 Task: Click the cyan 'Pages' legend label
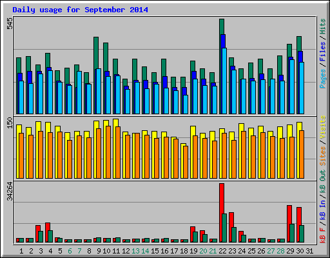click(323, 79)
